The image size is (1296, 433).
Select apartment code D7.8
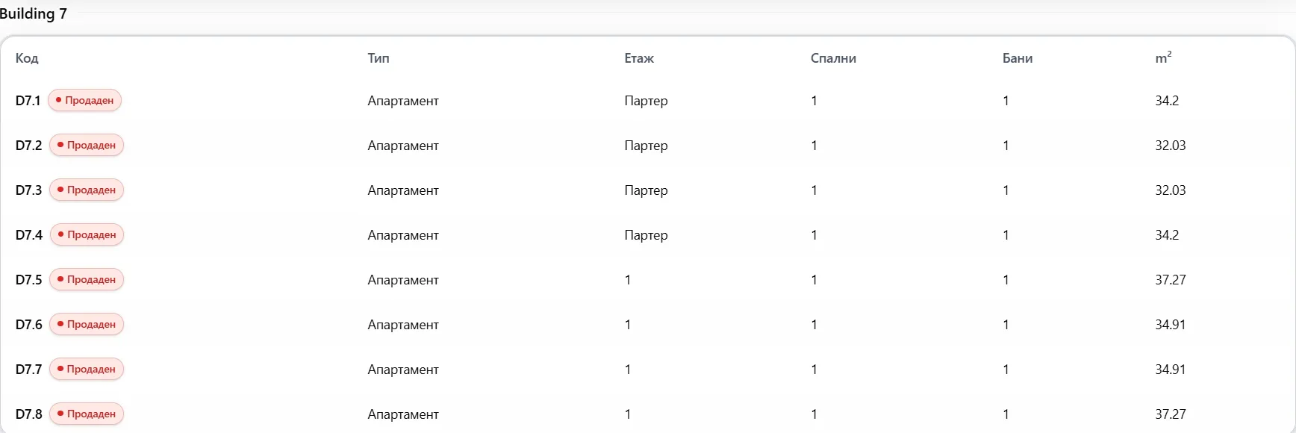(28, 414)
